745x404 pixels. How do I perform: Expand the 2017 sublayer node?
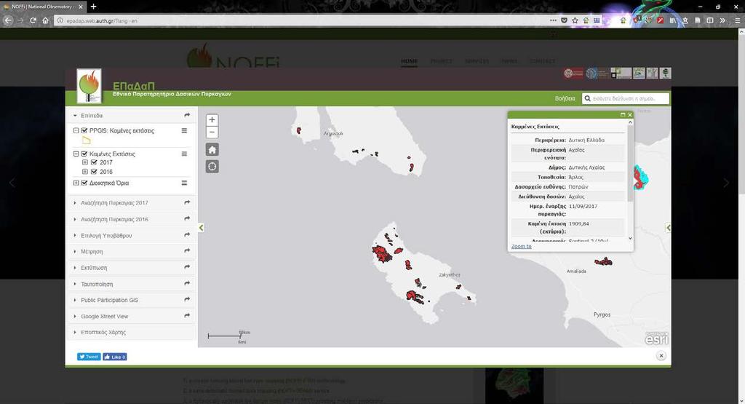pos(85,162)
